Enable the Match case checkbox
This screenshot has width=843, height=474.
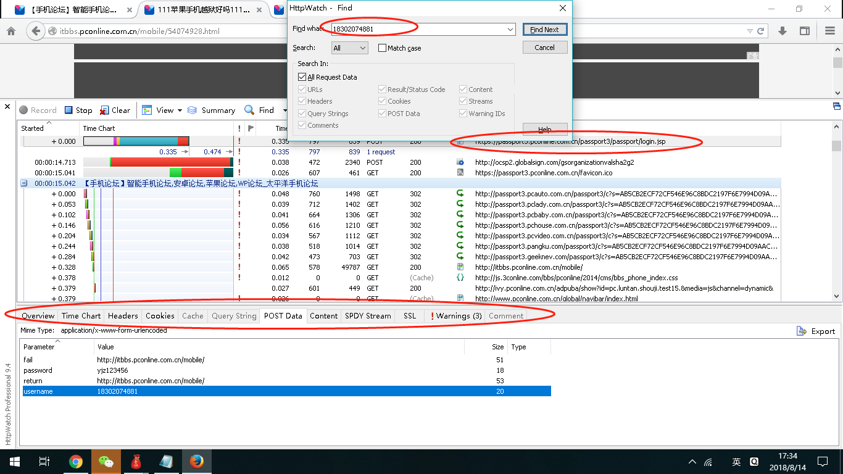coord(383,48)
